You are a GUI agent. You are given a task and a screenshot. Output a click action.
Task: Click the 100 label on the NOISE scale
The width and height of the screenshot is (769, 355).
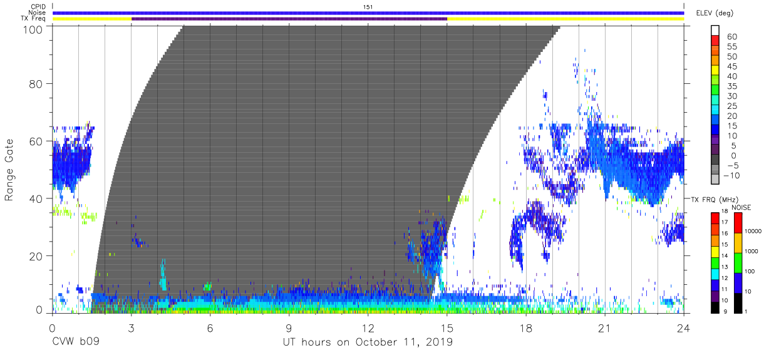(749, 271)
